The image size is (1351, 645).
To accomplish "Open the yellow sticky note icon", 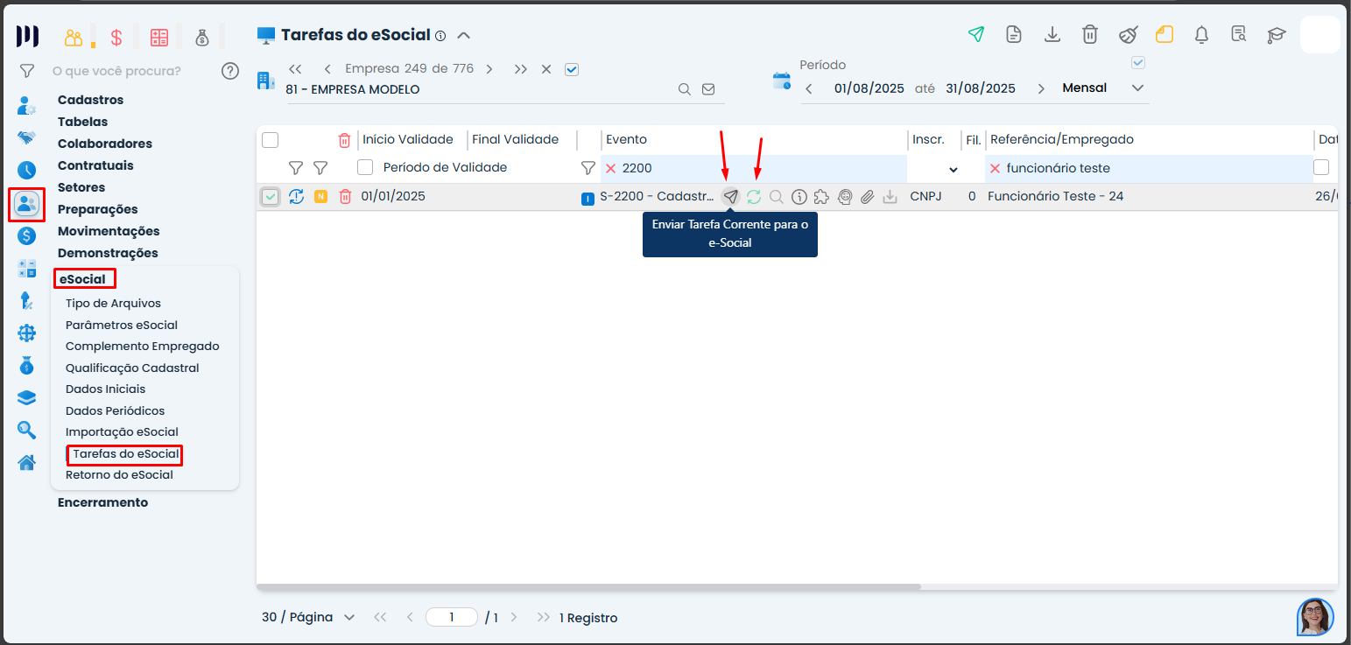I will coord(1164,35).
